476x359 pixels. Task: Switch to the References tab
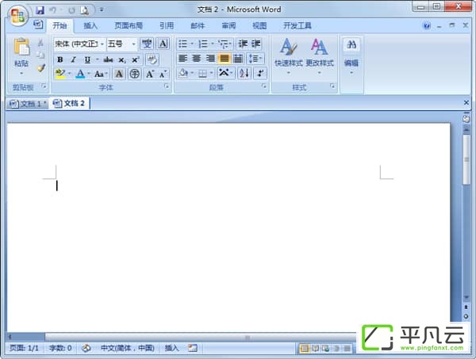click(167, 26)
